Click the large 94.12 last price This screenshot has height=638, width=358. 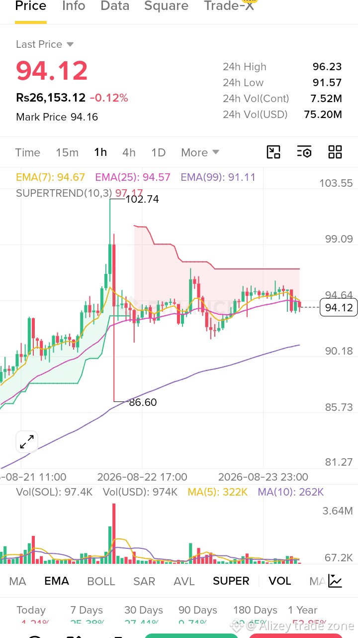(52, 70)
